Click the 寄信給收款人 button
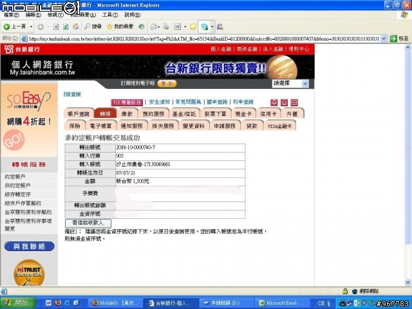 (x=88, y=223)
